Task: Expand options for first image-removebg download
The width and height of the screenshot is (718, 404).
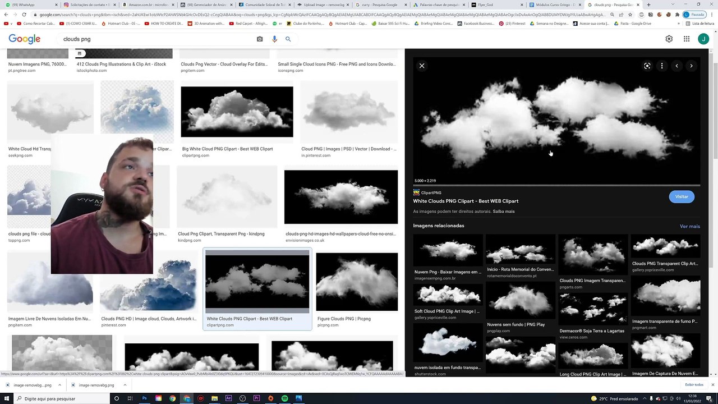Action: tap(59, 385)
